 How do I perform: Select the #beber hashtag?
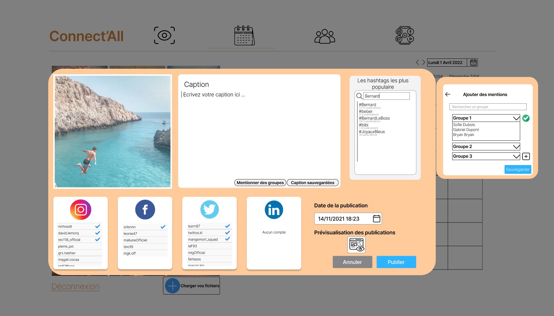(x=366, y=111)
